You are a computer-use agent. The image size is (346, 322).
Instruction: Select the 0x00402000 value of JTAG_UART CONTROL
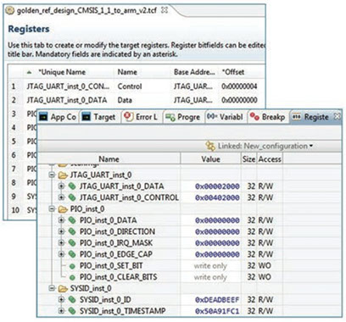pyautogui.click(x=217, y=197)
